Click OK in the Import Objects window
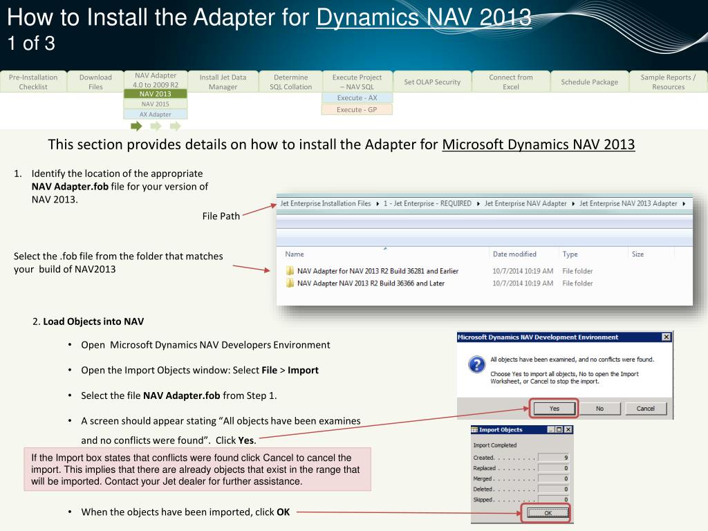708x531 pixels. tap(548, 513)
